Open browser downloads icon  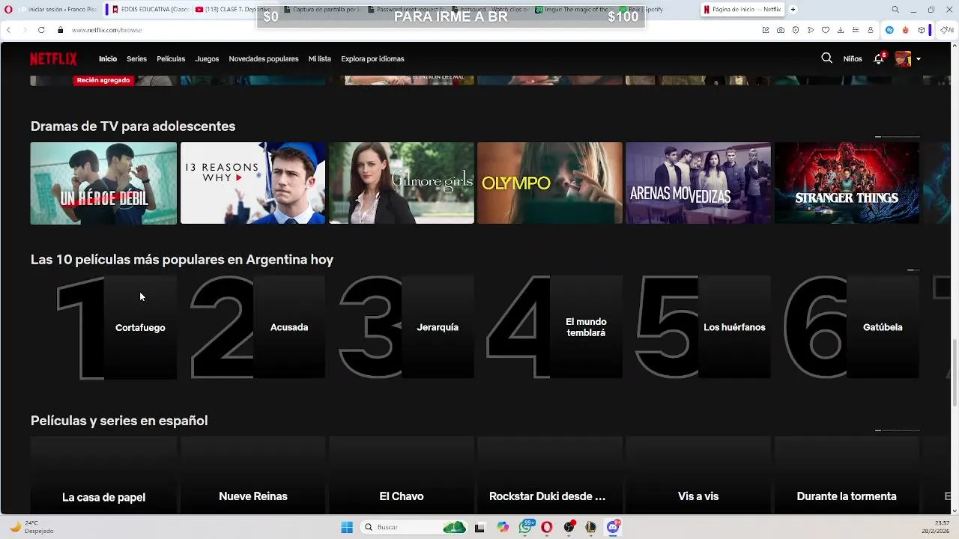[x=841, y=30]
